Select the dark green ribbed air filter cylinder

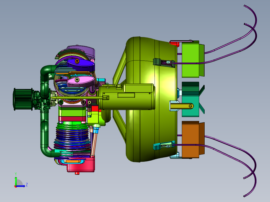(23, 99)
